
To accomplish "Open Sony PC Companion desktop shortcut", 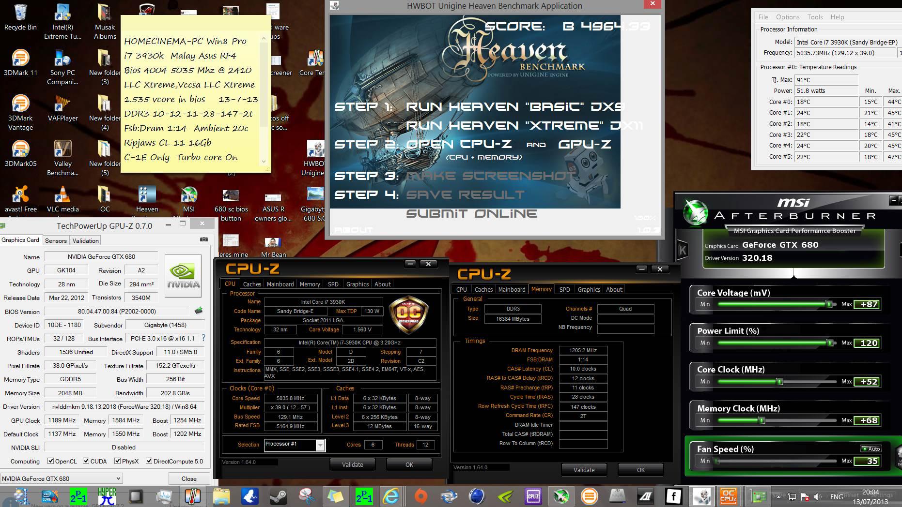I will [x=62, y=67].
